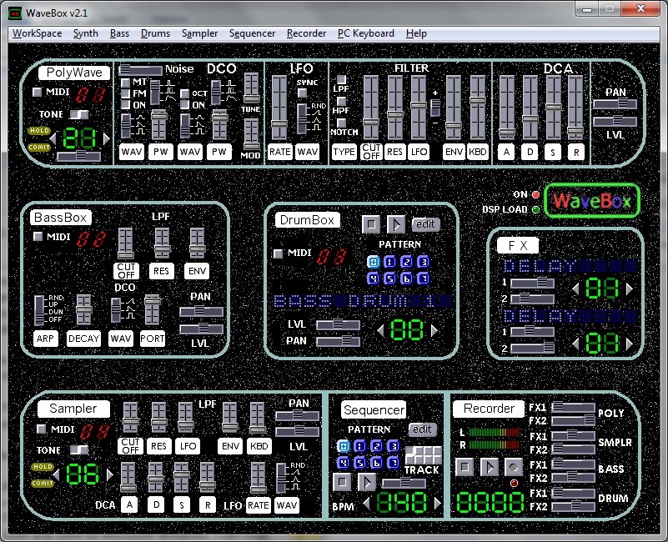668x542 pixels.
Task: Start recording with the Recorder record button
Action: 514,467
